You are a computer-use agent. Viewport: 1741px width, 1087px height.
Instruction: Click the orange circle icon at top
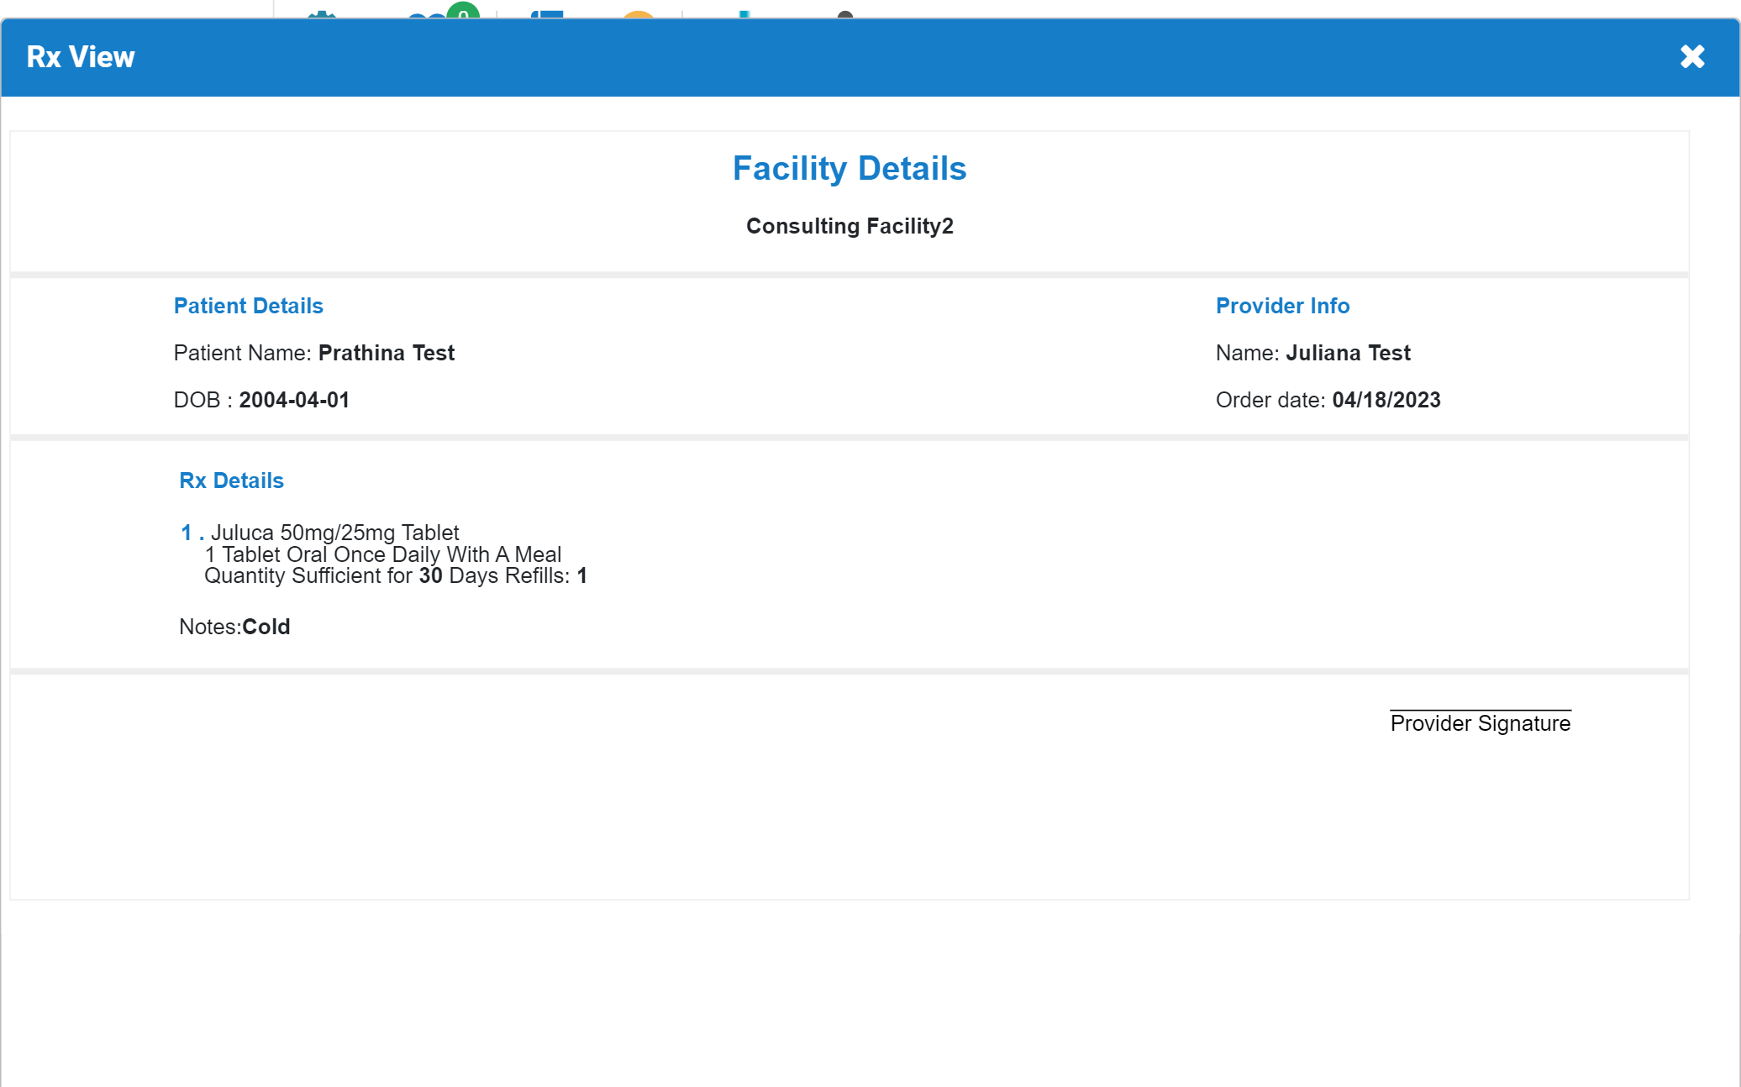[x=639, y=15]
